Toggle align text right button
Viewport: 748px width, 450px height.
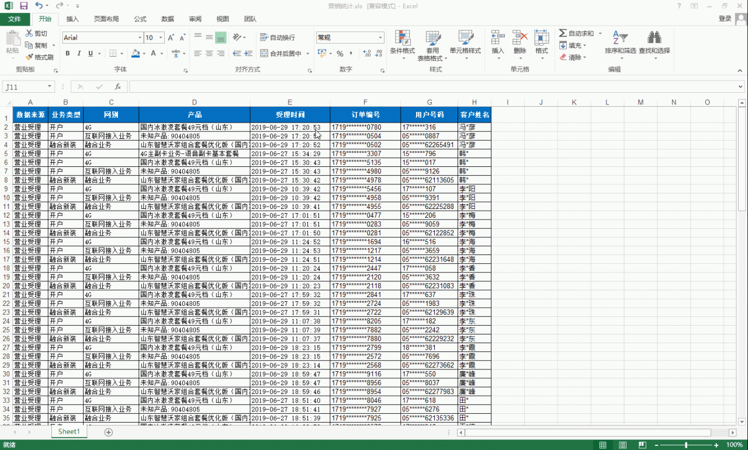(x=220, y=54)
